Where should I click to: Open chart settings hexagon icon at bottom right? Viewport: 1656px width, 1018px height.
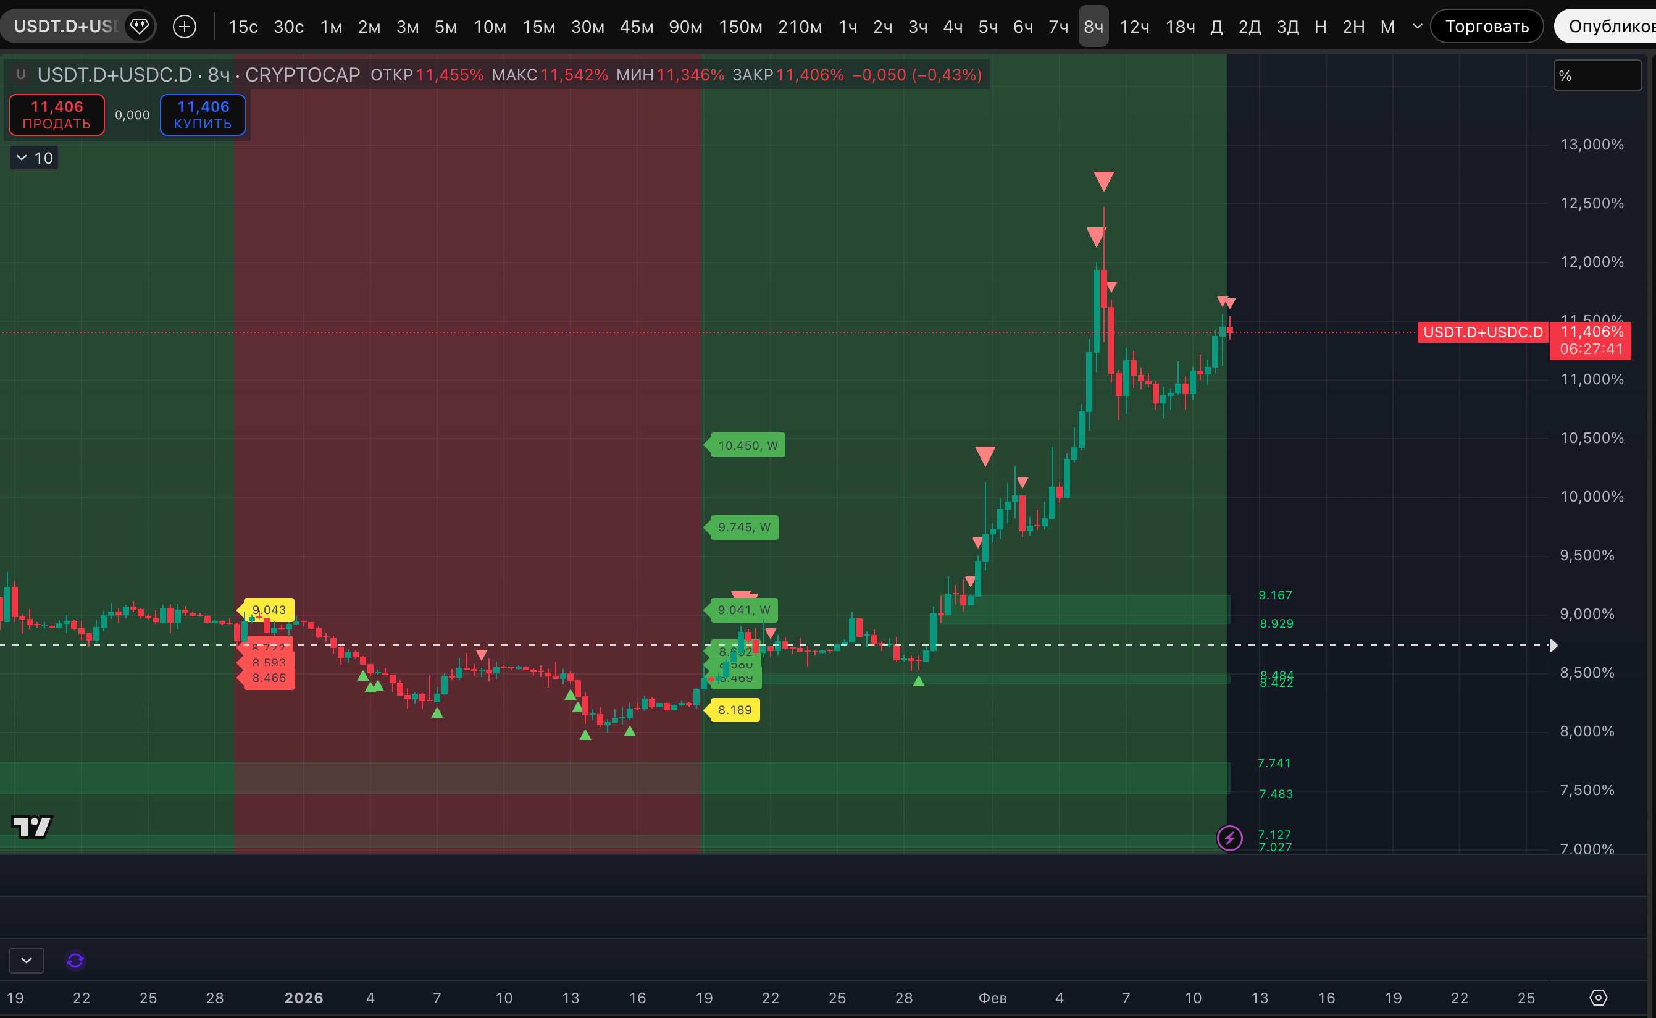coord(1598,998)
